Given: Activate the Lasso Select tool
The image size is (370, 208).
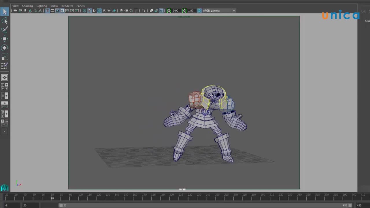Looking at the screenshot, I should point(5,21).
